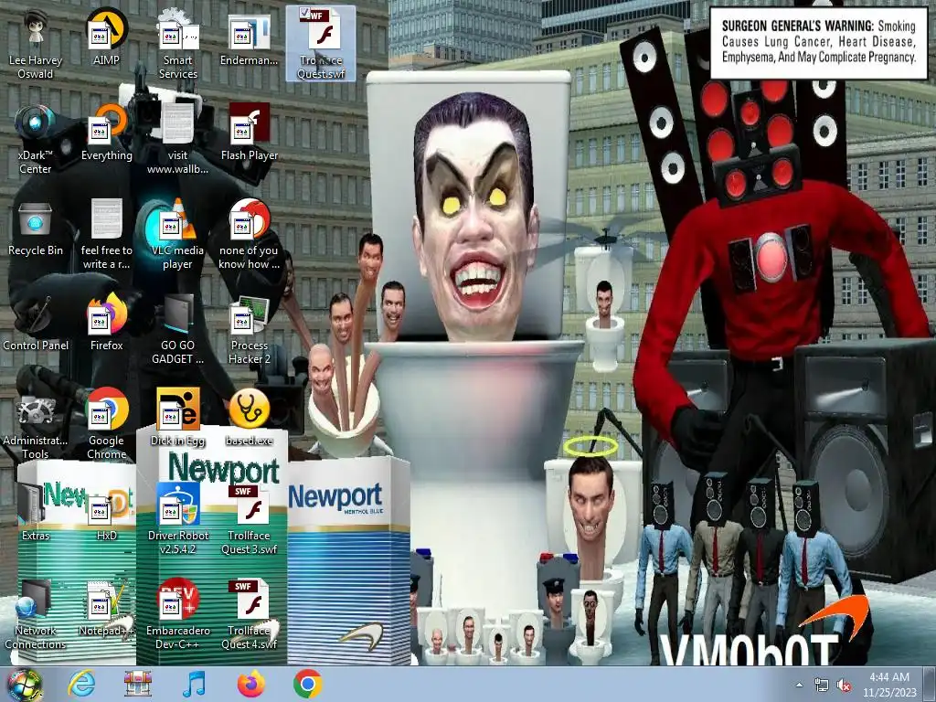
Task: Launch Google Chrome desktop shortcut
Action: [106, 424]
